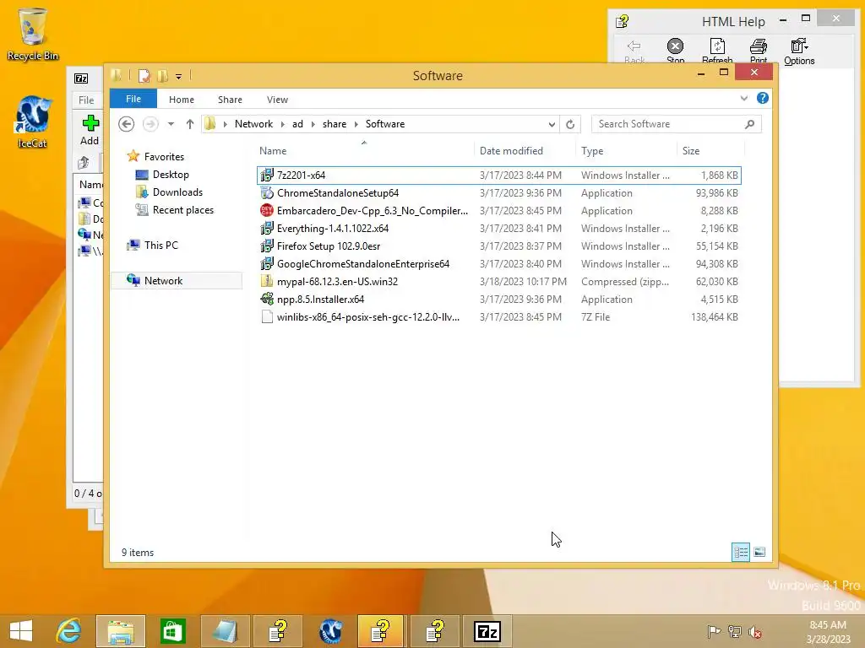Open the File menu in 7-Zip window

click(x=86, y=100)
